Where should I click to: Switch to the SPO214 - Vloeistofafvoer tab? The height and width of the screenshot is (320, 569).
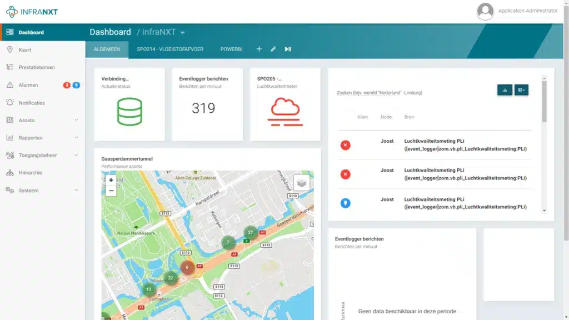click(170, 49)
